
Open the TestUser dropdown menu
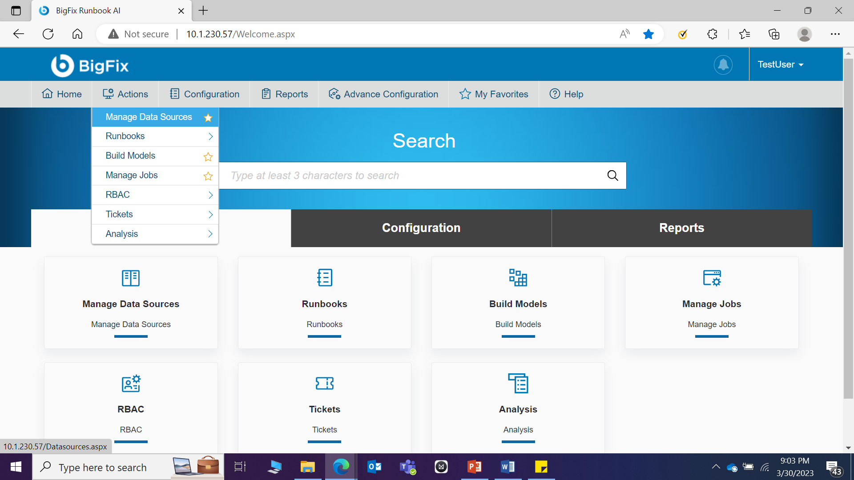(781, 64)
